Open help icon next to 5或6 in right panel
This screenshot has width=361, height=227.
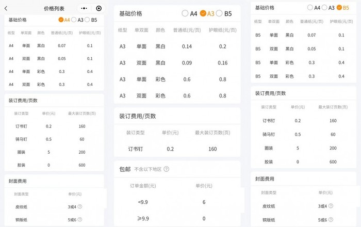[x=331, y=220]
